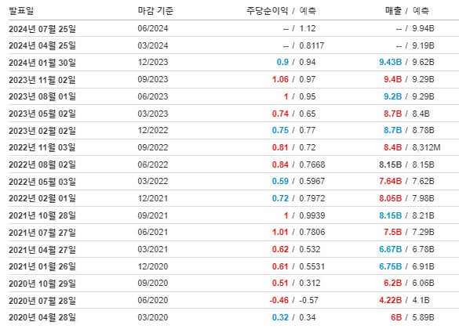Click the blue revenue value 9.43B
The image size is (459, 329).
(x=390, y=62)
